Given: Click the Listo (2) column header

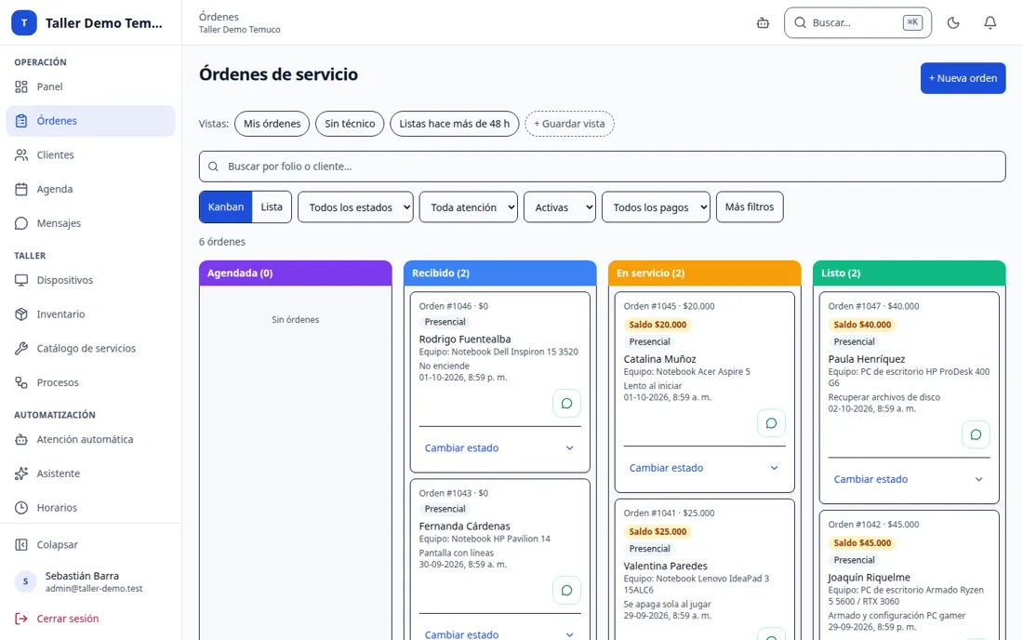Looking at the screenshot, I should click(x=909, y=273).
